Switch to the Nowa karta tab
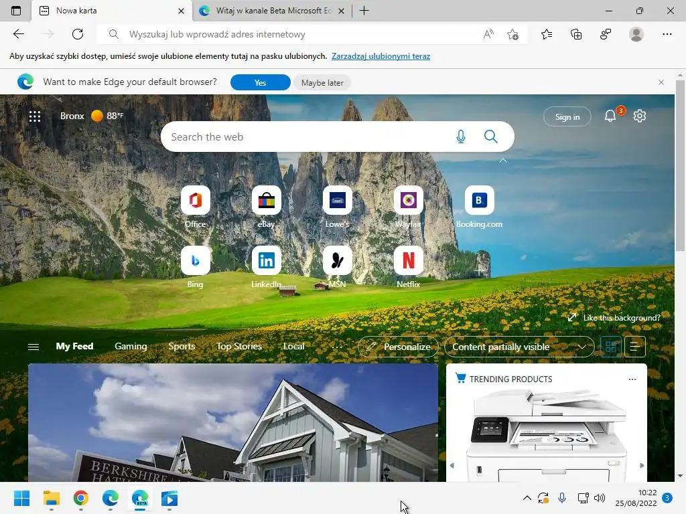The height and width of the screenshot is (514, 686). [112, 11]
